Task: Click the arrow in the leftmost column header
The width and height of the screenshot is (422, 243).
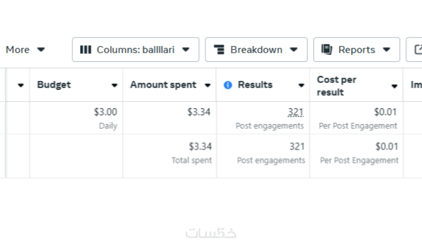Action: (21, 86)
